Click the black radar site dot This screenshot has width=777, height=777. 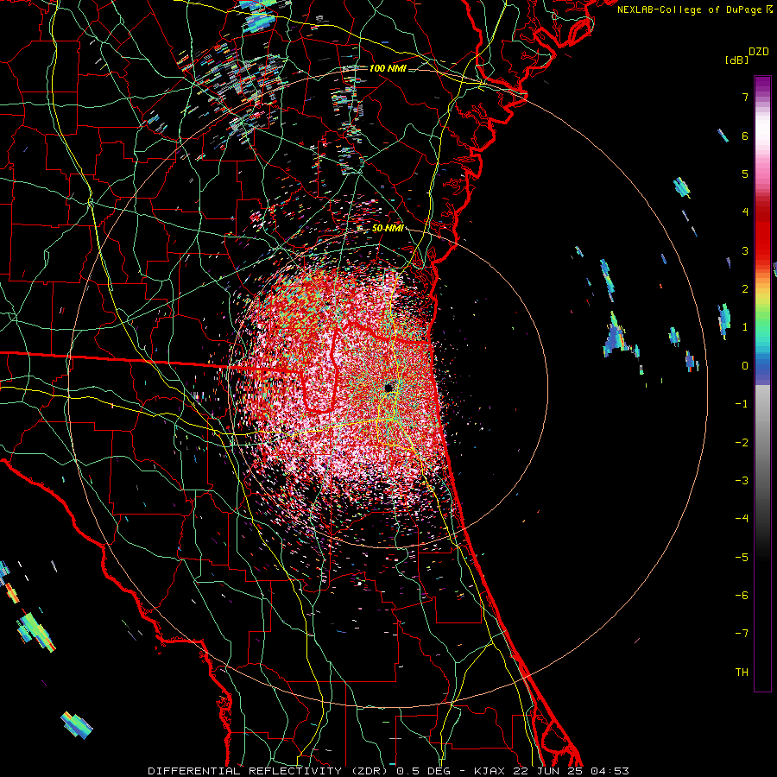pyautogui.click(x=389, y=388)
